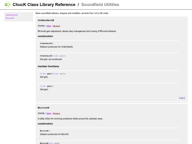Open the ChucK Class Library Reference title link
The width and height of the screenshot is (192, 144).
tap(44, 5)
